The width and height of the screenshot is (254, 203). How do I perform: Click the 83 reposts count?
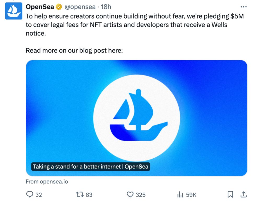tap(89, 195)
